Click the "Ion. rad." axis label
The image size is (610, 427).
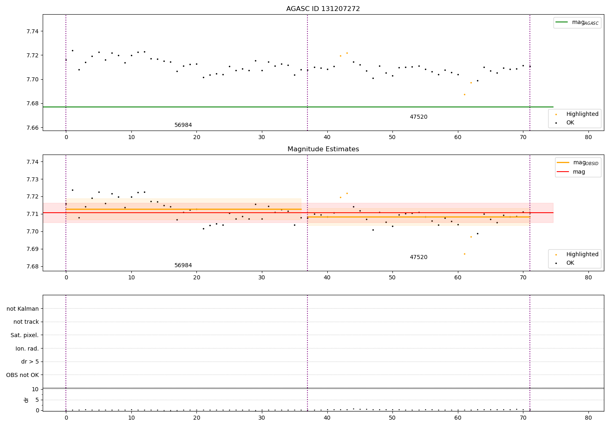[x=27, y=349]
